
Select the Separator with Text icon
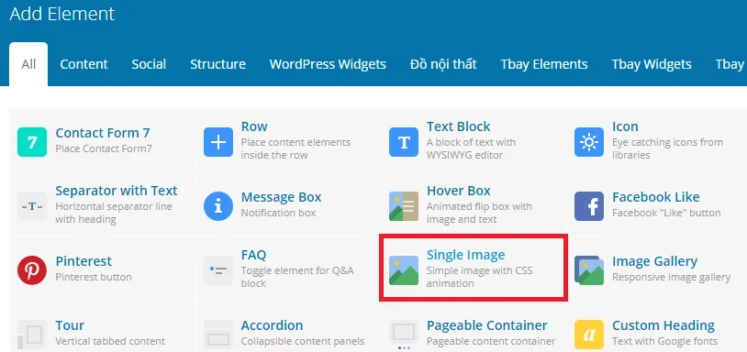(x=32, y=206)
